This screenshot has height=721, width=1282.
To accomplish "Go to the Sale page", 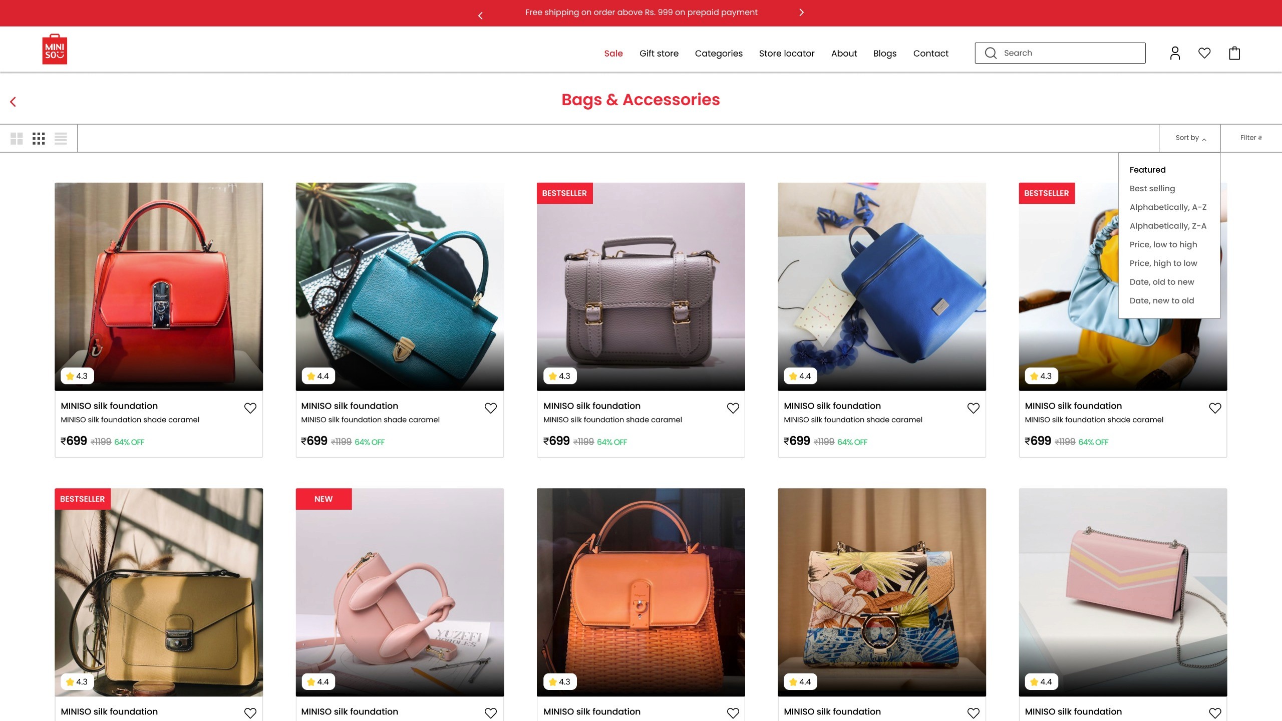I will pyautogui.click(x=613, y=54).
